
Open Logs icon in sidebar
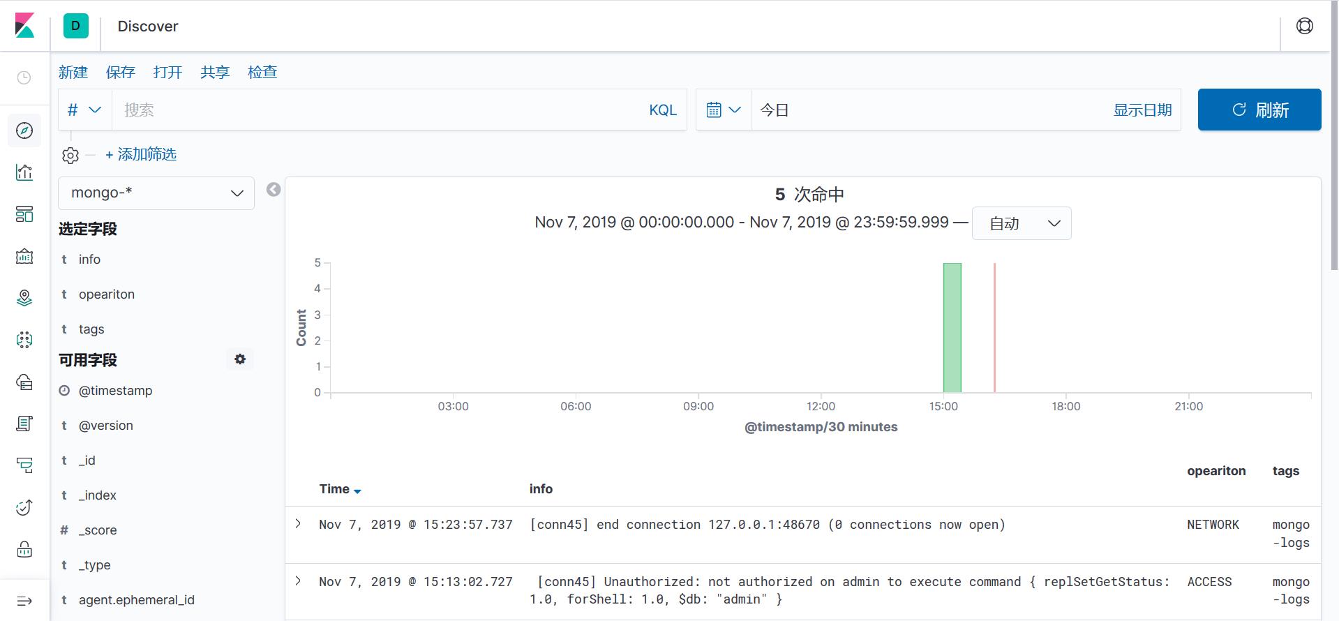click(24, 424)
